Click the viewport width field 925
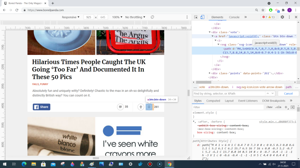Screen dimensions: 300x168 (x=88, y=17)
